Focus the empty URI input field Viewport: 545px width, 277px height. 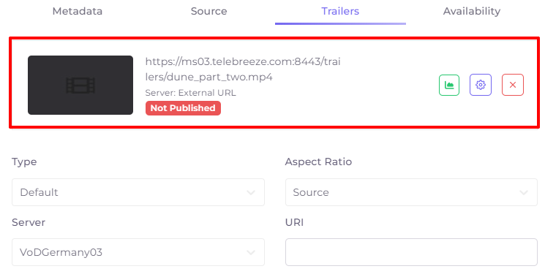tap(411, 252)
